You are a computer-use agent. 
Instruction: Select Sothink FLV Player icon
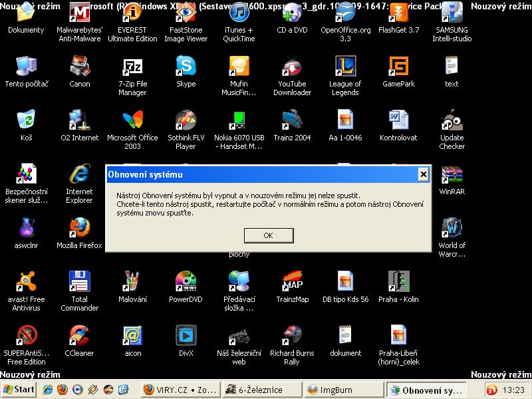tap(186, 120)
